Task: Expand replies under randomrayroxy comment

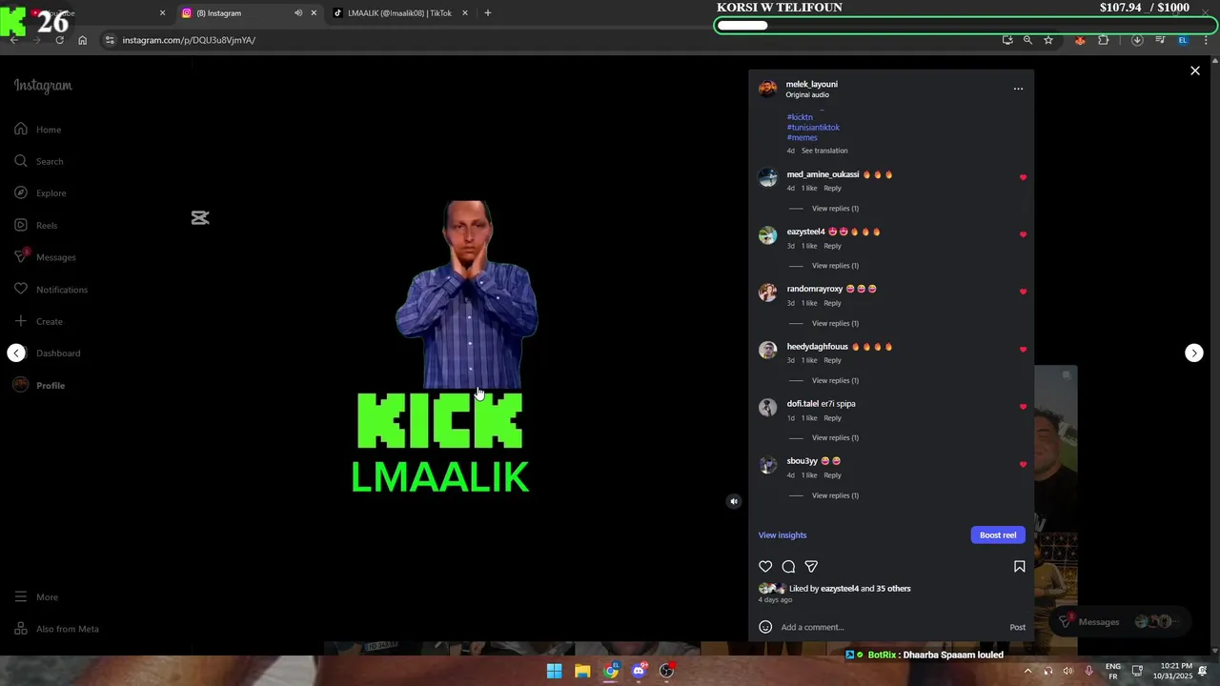Action: [835, 323]
